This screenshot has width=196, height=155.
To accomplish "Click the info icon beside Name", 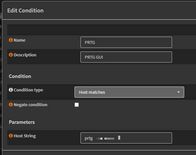I will point(11,40).
